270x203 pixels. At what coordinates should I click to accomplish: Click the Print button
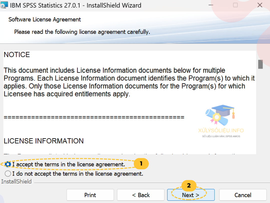pyautogui.click(x=90, y=195)
